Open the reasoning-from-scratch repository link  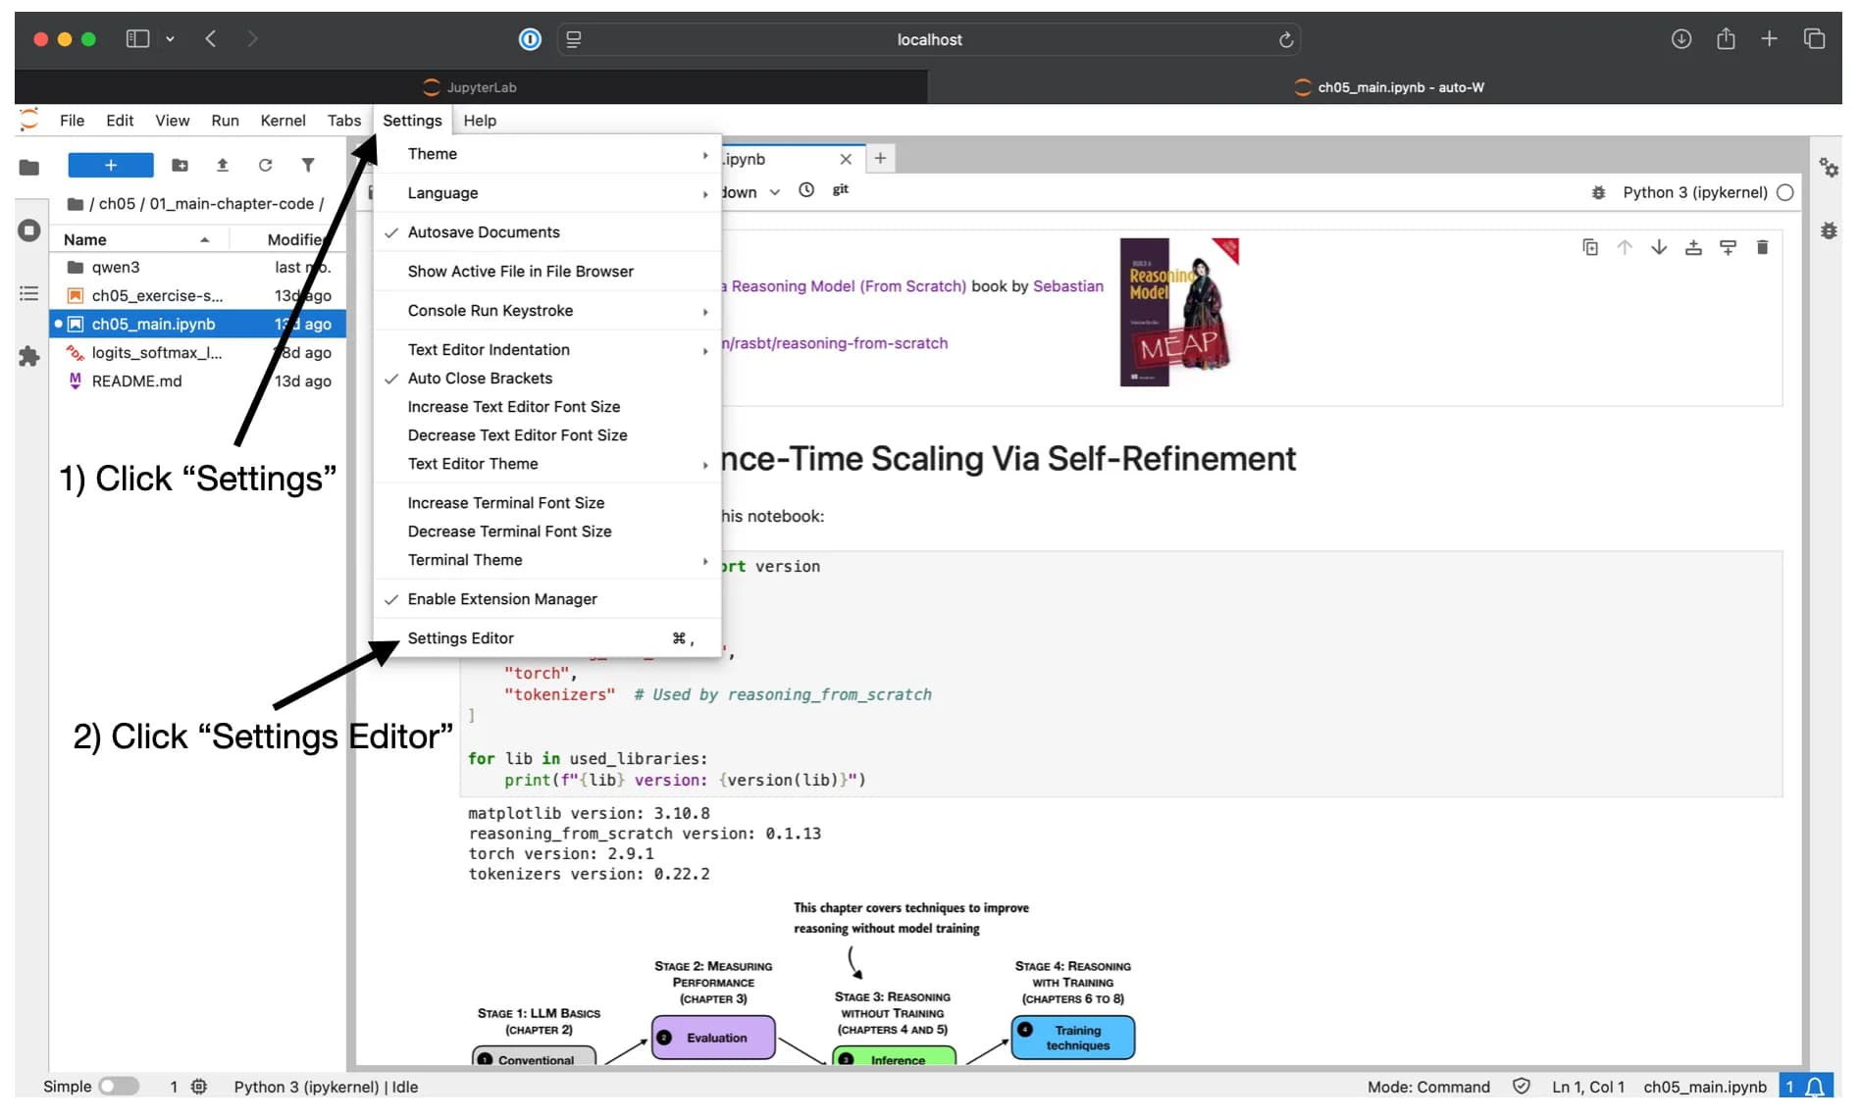coord(835,343)
